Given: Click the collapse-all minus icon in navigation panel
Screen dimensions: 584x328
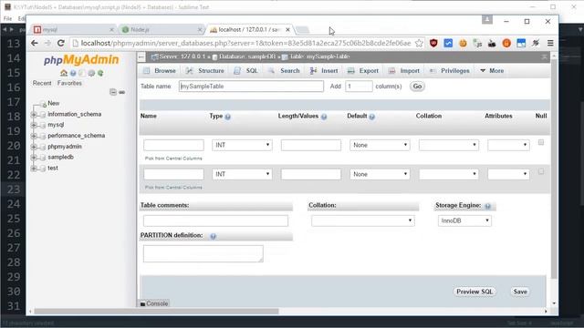Looking at the screenshot, I should point(113,92).
